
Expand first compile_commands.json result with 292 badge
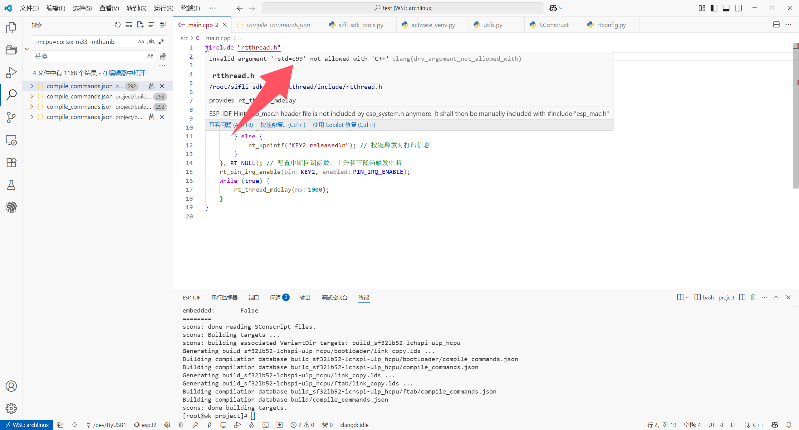click(32, 86)
